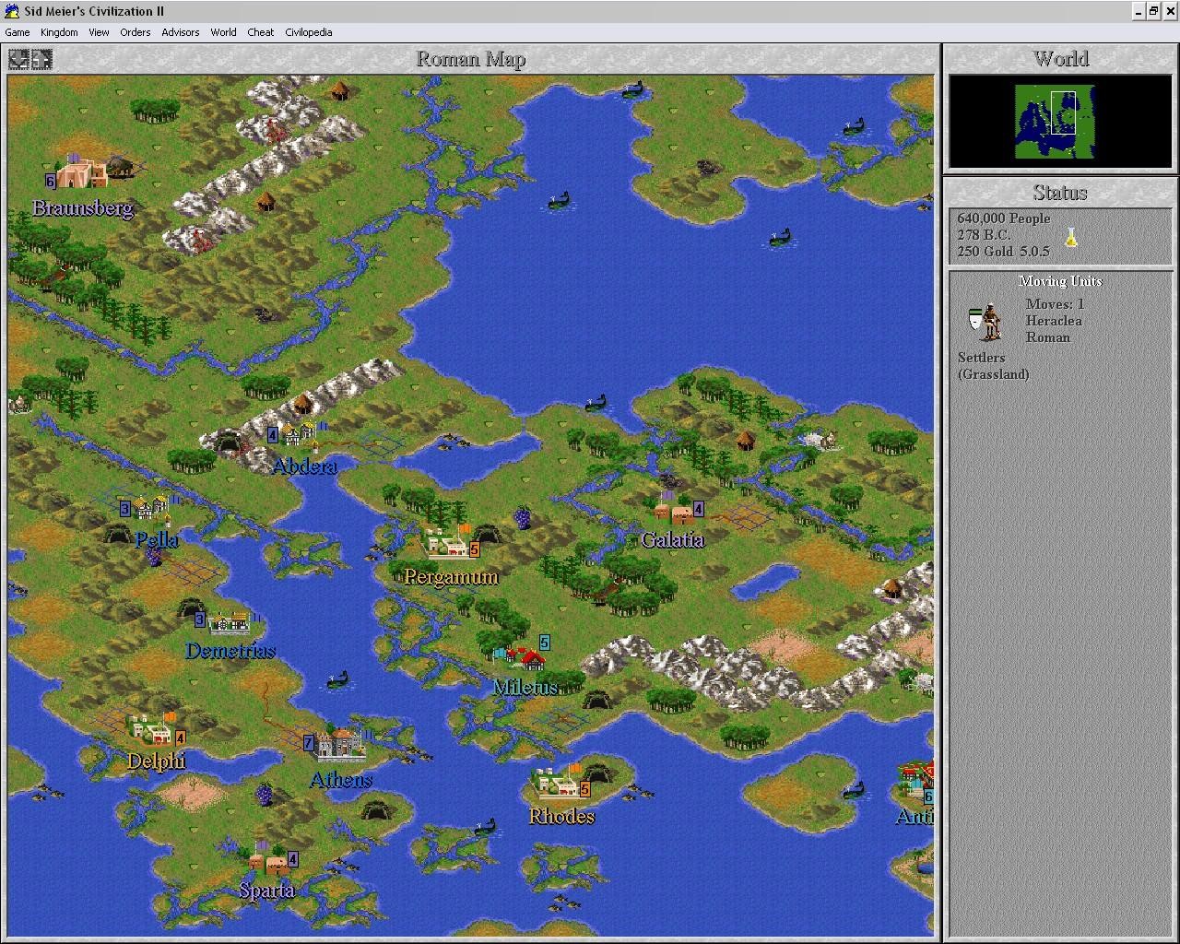Minimize the Civilization II window
This screenshot has width=1180, height=944.
point(1139,11)
